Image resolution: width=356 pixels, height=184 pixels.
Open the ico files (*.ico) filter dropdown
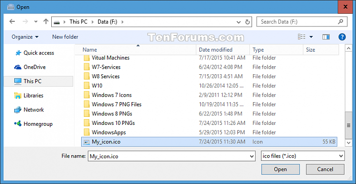pyautogui.click(x=303, y=156)
